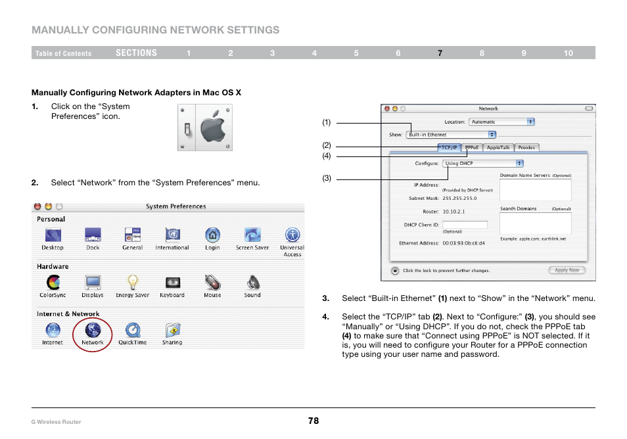
Task: Switch to the Proxies tab
Action: pyautogui.click(x=526, y=147)
